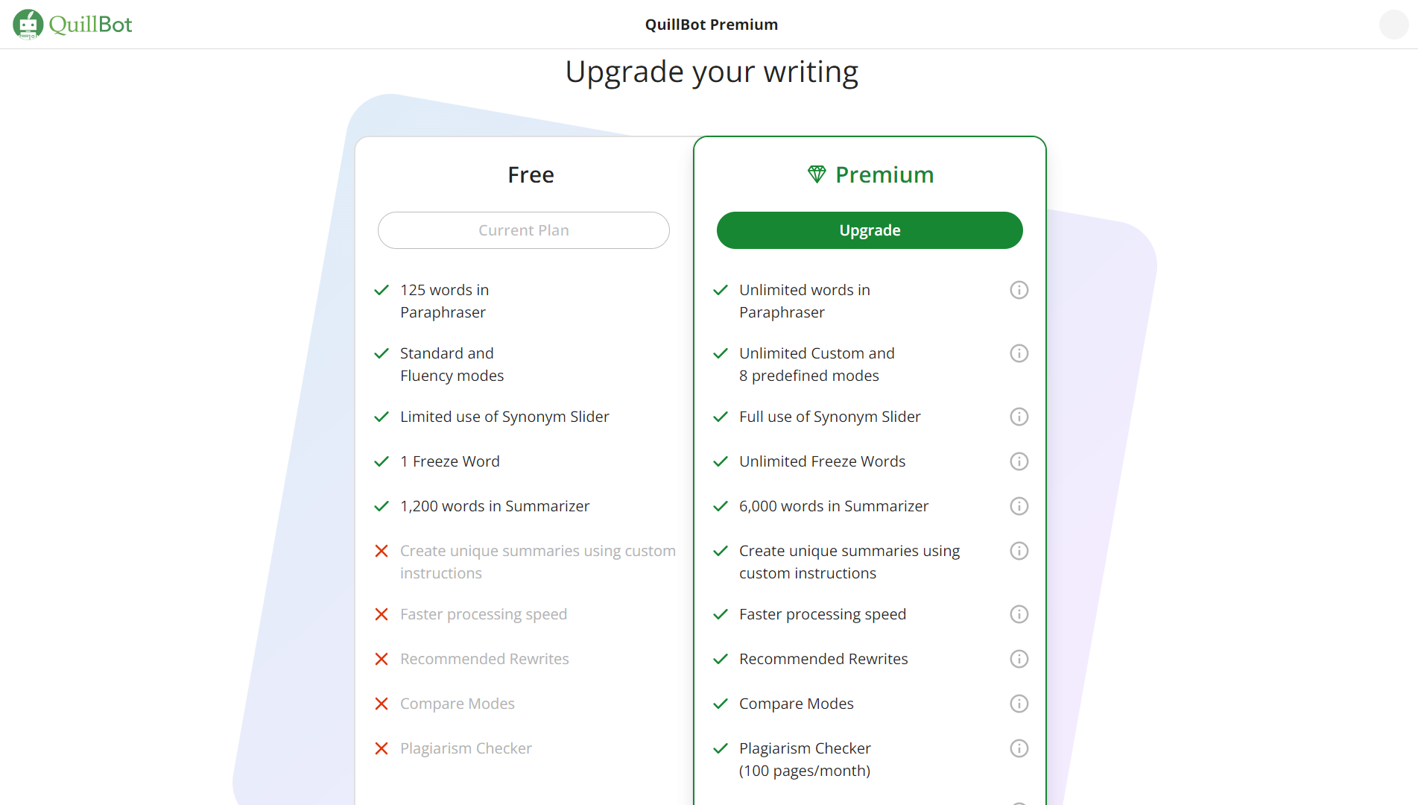Click the QuillBot Premium page title
Screen dimensions: 1418x805
(x=712, y=25)
